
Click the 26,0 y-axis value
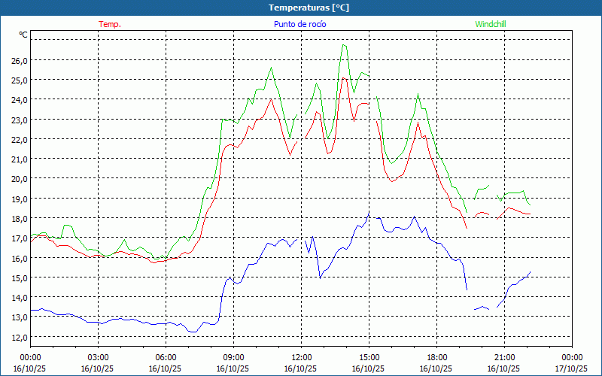(x=18, y=60)
